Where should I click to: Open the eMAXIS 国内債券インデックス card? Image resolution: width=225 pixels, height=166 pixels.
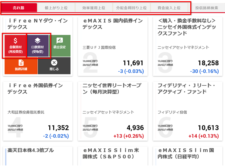(113, 47)
